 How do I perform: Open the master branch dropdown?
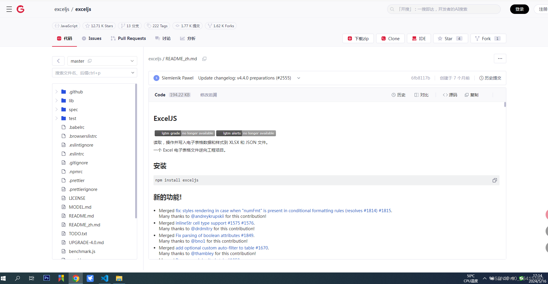[102, 61]
